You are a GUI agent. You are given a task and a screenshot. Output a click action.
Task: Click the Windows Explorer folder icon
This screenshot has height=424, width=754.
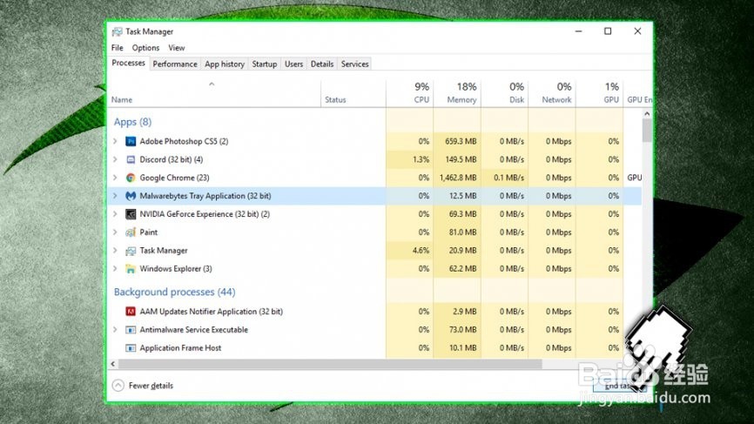click(131, 269)
